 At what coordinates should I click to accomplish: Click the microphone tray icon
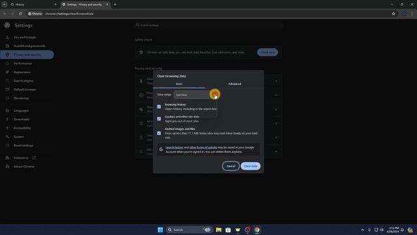pyautogui.click(x=369, y=230)
